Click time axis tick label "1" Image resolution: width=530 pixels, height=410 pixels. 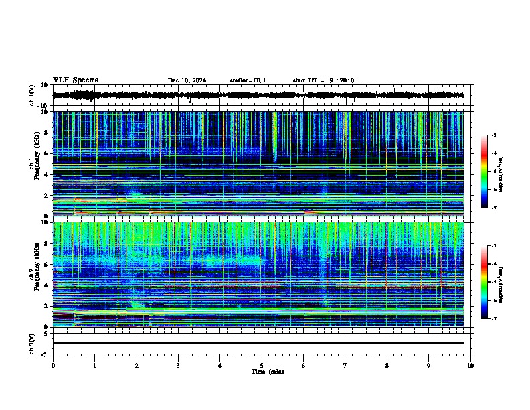pos(94,366)
